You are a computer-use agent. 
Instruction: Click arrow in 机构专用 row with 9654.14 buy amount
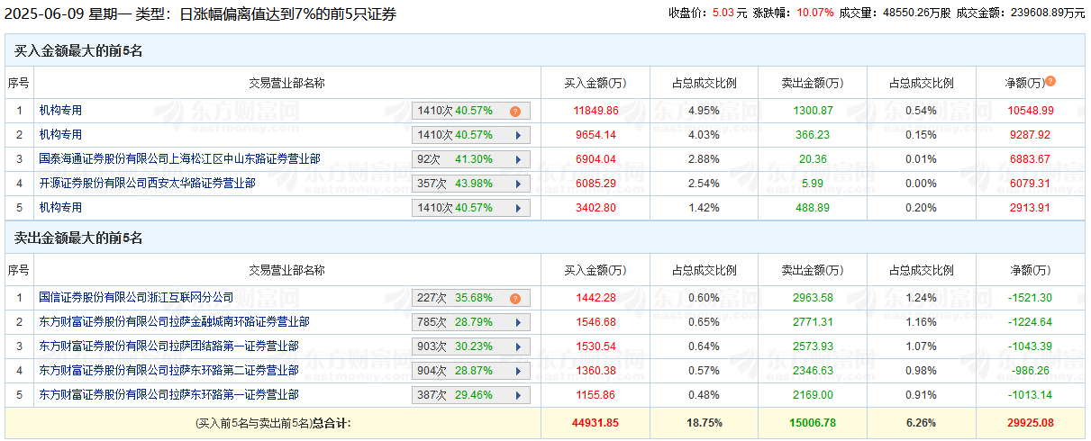pyautogui.click(x=517, y=135)
